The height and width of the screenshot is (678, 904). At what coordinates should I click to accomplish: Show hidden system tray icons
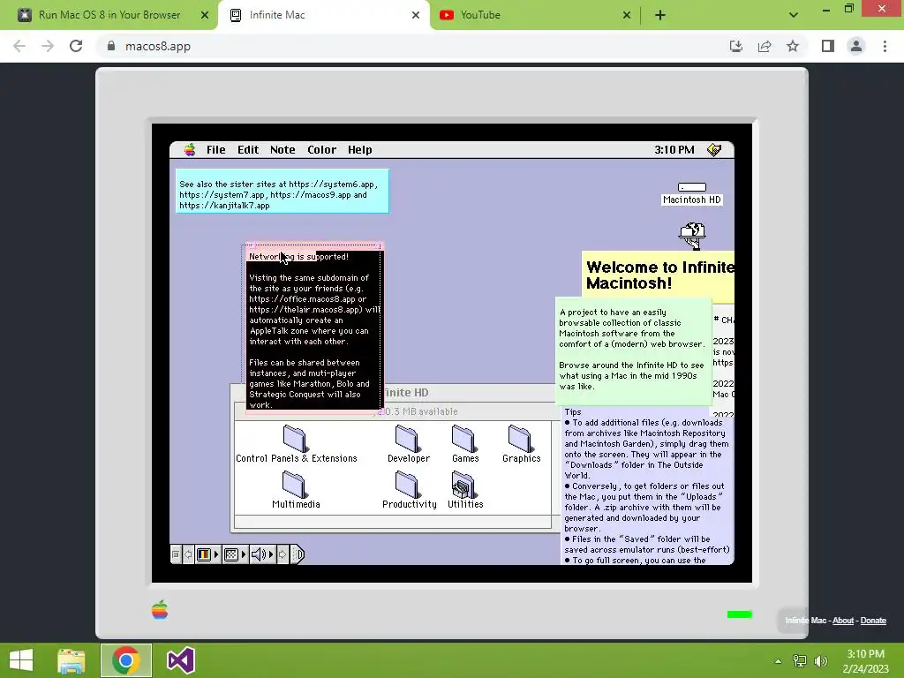click(778, 661)
